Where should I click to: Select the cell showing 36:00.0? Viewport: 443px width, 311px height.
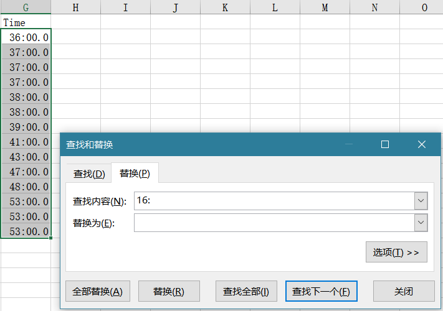pyautogui.click(x=26, y=37)
